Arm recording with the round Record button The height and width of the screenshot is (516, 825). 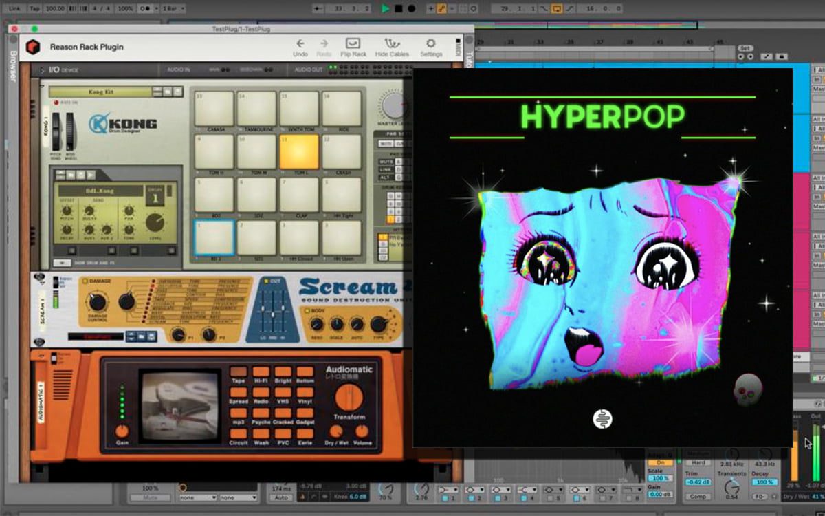tap(412, 8)
